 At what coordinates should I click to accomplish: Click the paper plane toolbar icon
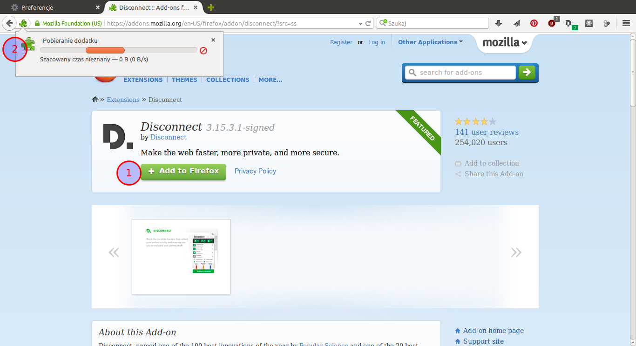(516, 23)
